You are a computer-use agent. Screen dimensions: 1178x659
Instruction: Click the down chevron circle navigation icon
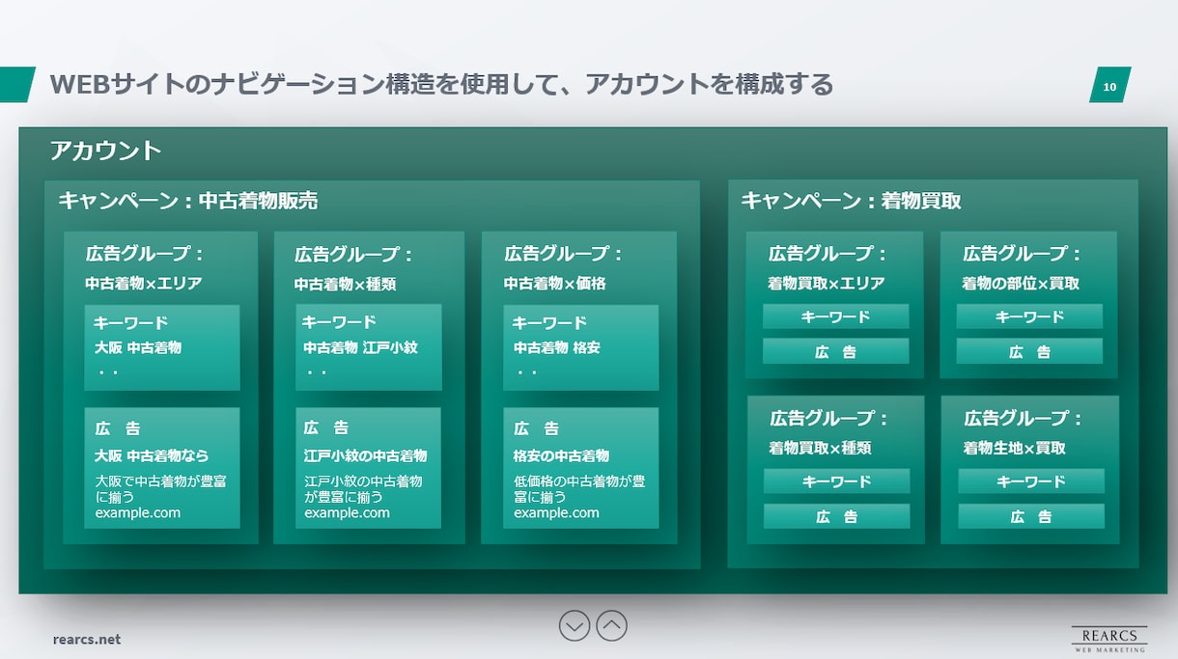click(x=575, y=626)
